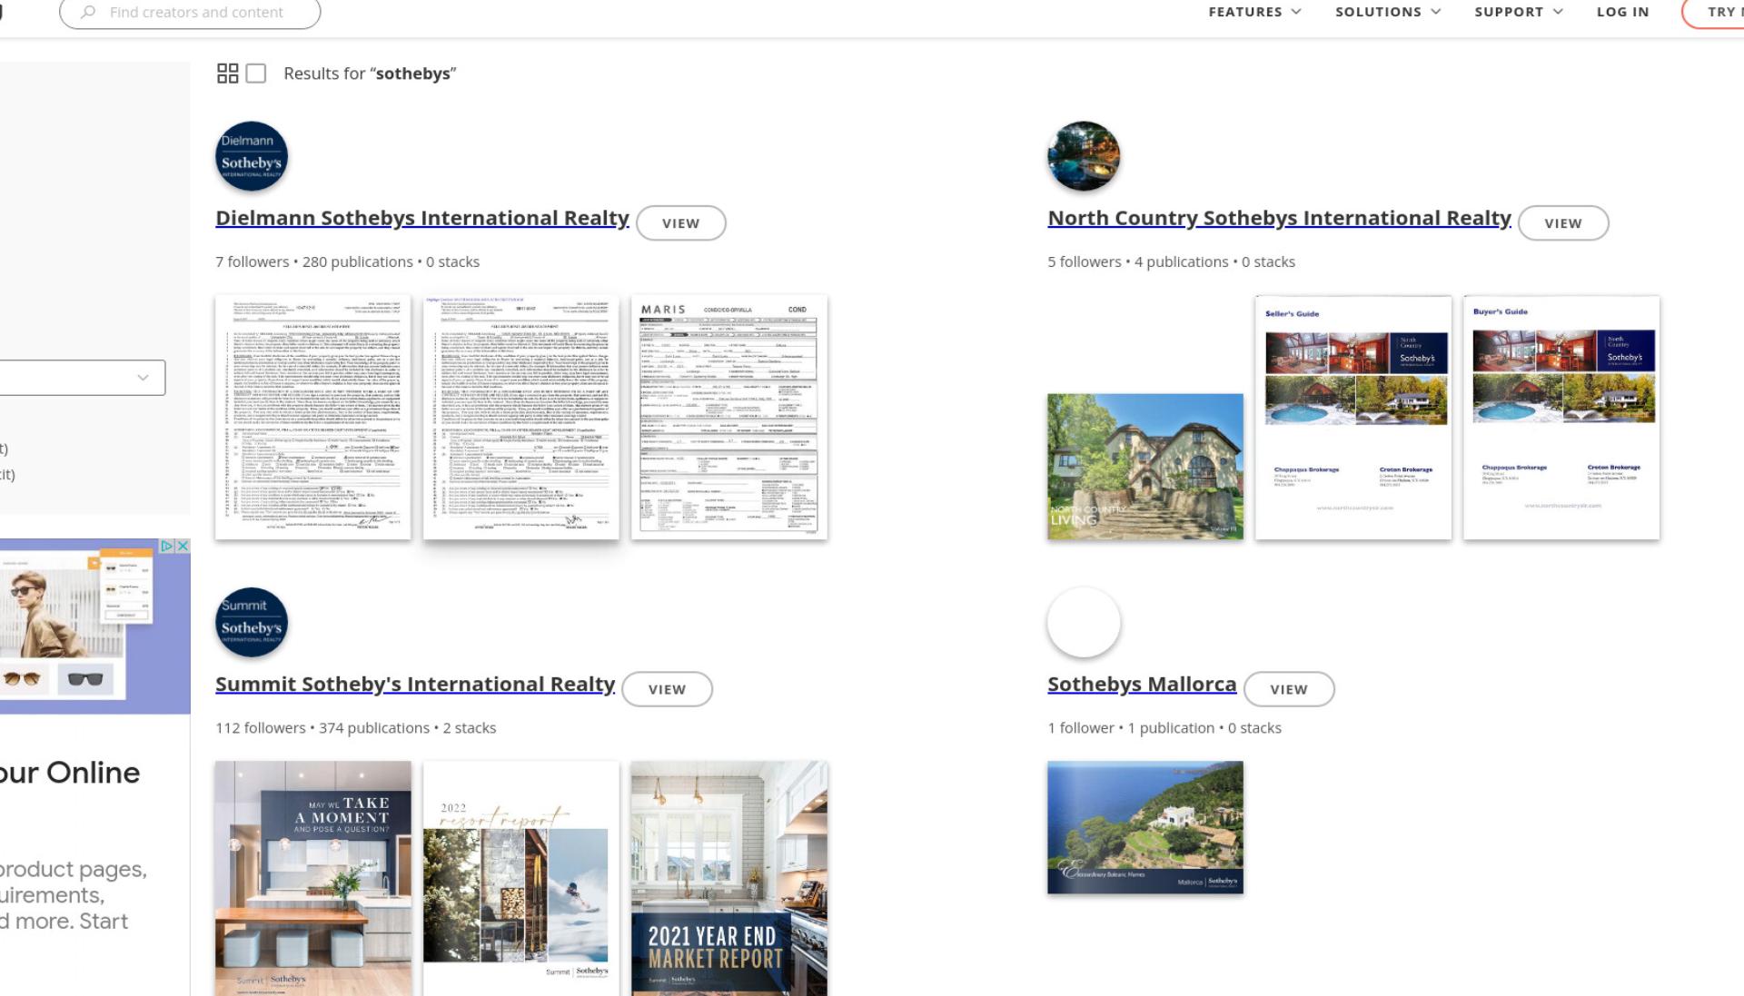Click the sunglasses advertisement image

coord(94,626)
